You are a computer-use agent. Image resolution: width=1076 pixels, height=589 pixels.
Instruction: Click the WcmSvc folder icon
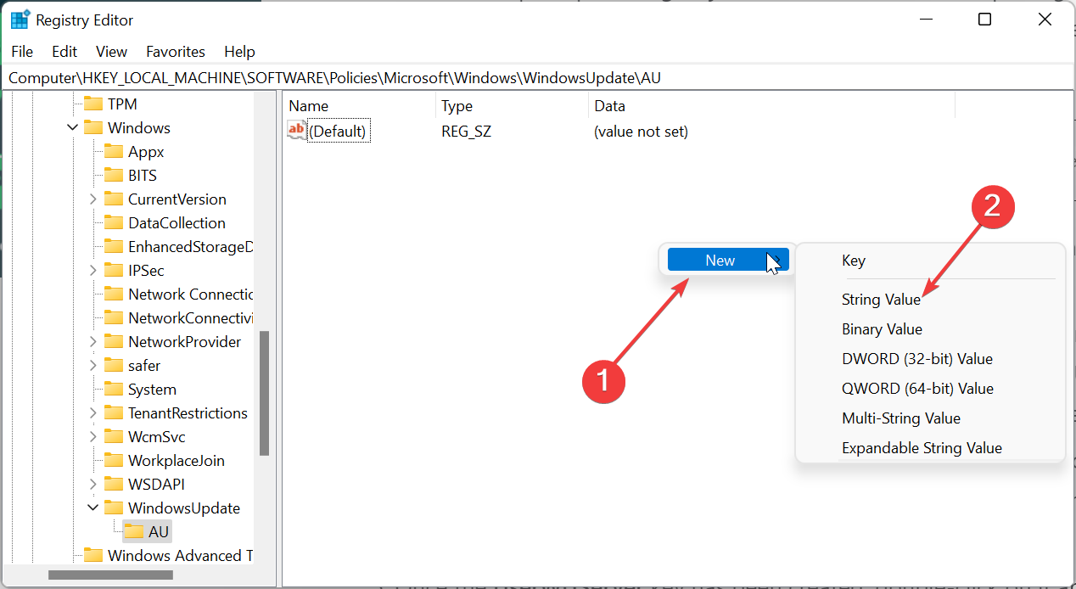click(113, 437)
